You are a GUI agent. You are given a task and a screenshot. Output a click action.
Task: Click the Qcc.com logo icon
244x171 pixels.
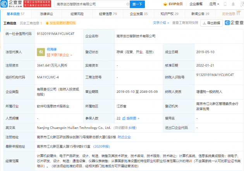4,4
